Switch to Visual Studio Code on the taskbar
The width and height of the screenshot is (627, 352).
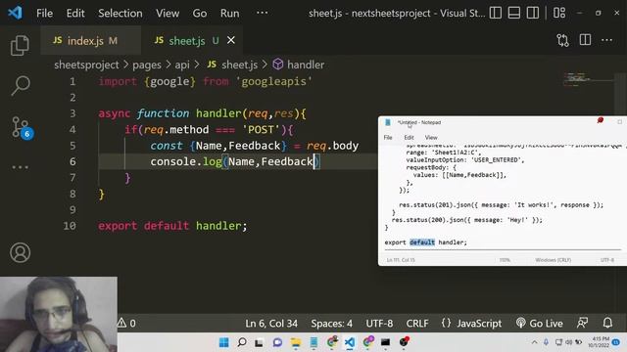click(350, 342)
